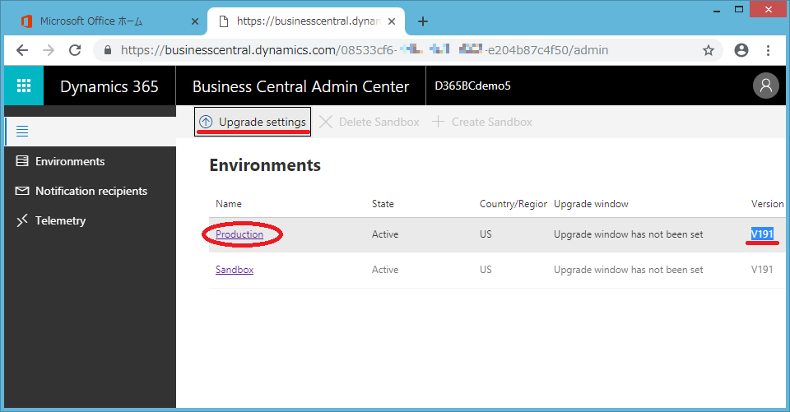
Task: Click upgrade window text in Sandbox row
Action: click(628, 270)
